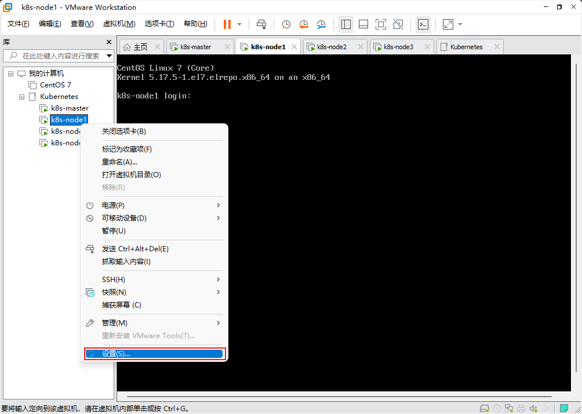Choose 设置(S)... from context menu

(x=154, y=354)
